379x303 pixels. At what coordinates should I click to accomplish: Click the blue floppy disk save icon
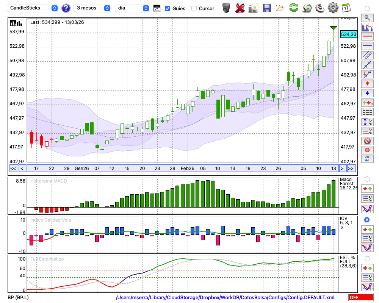267,8
